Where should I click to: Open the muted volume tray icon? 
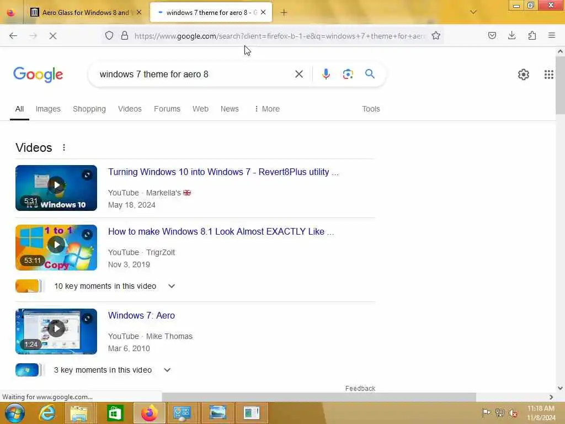point(513,413)
